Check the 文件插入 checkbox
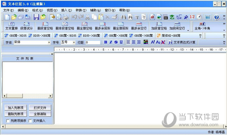This screenshot has width=227, height=135. point(30,121)
